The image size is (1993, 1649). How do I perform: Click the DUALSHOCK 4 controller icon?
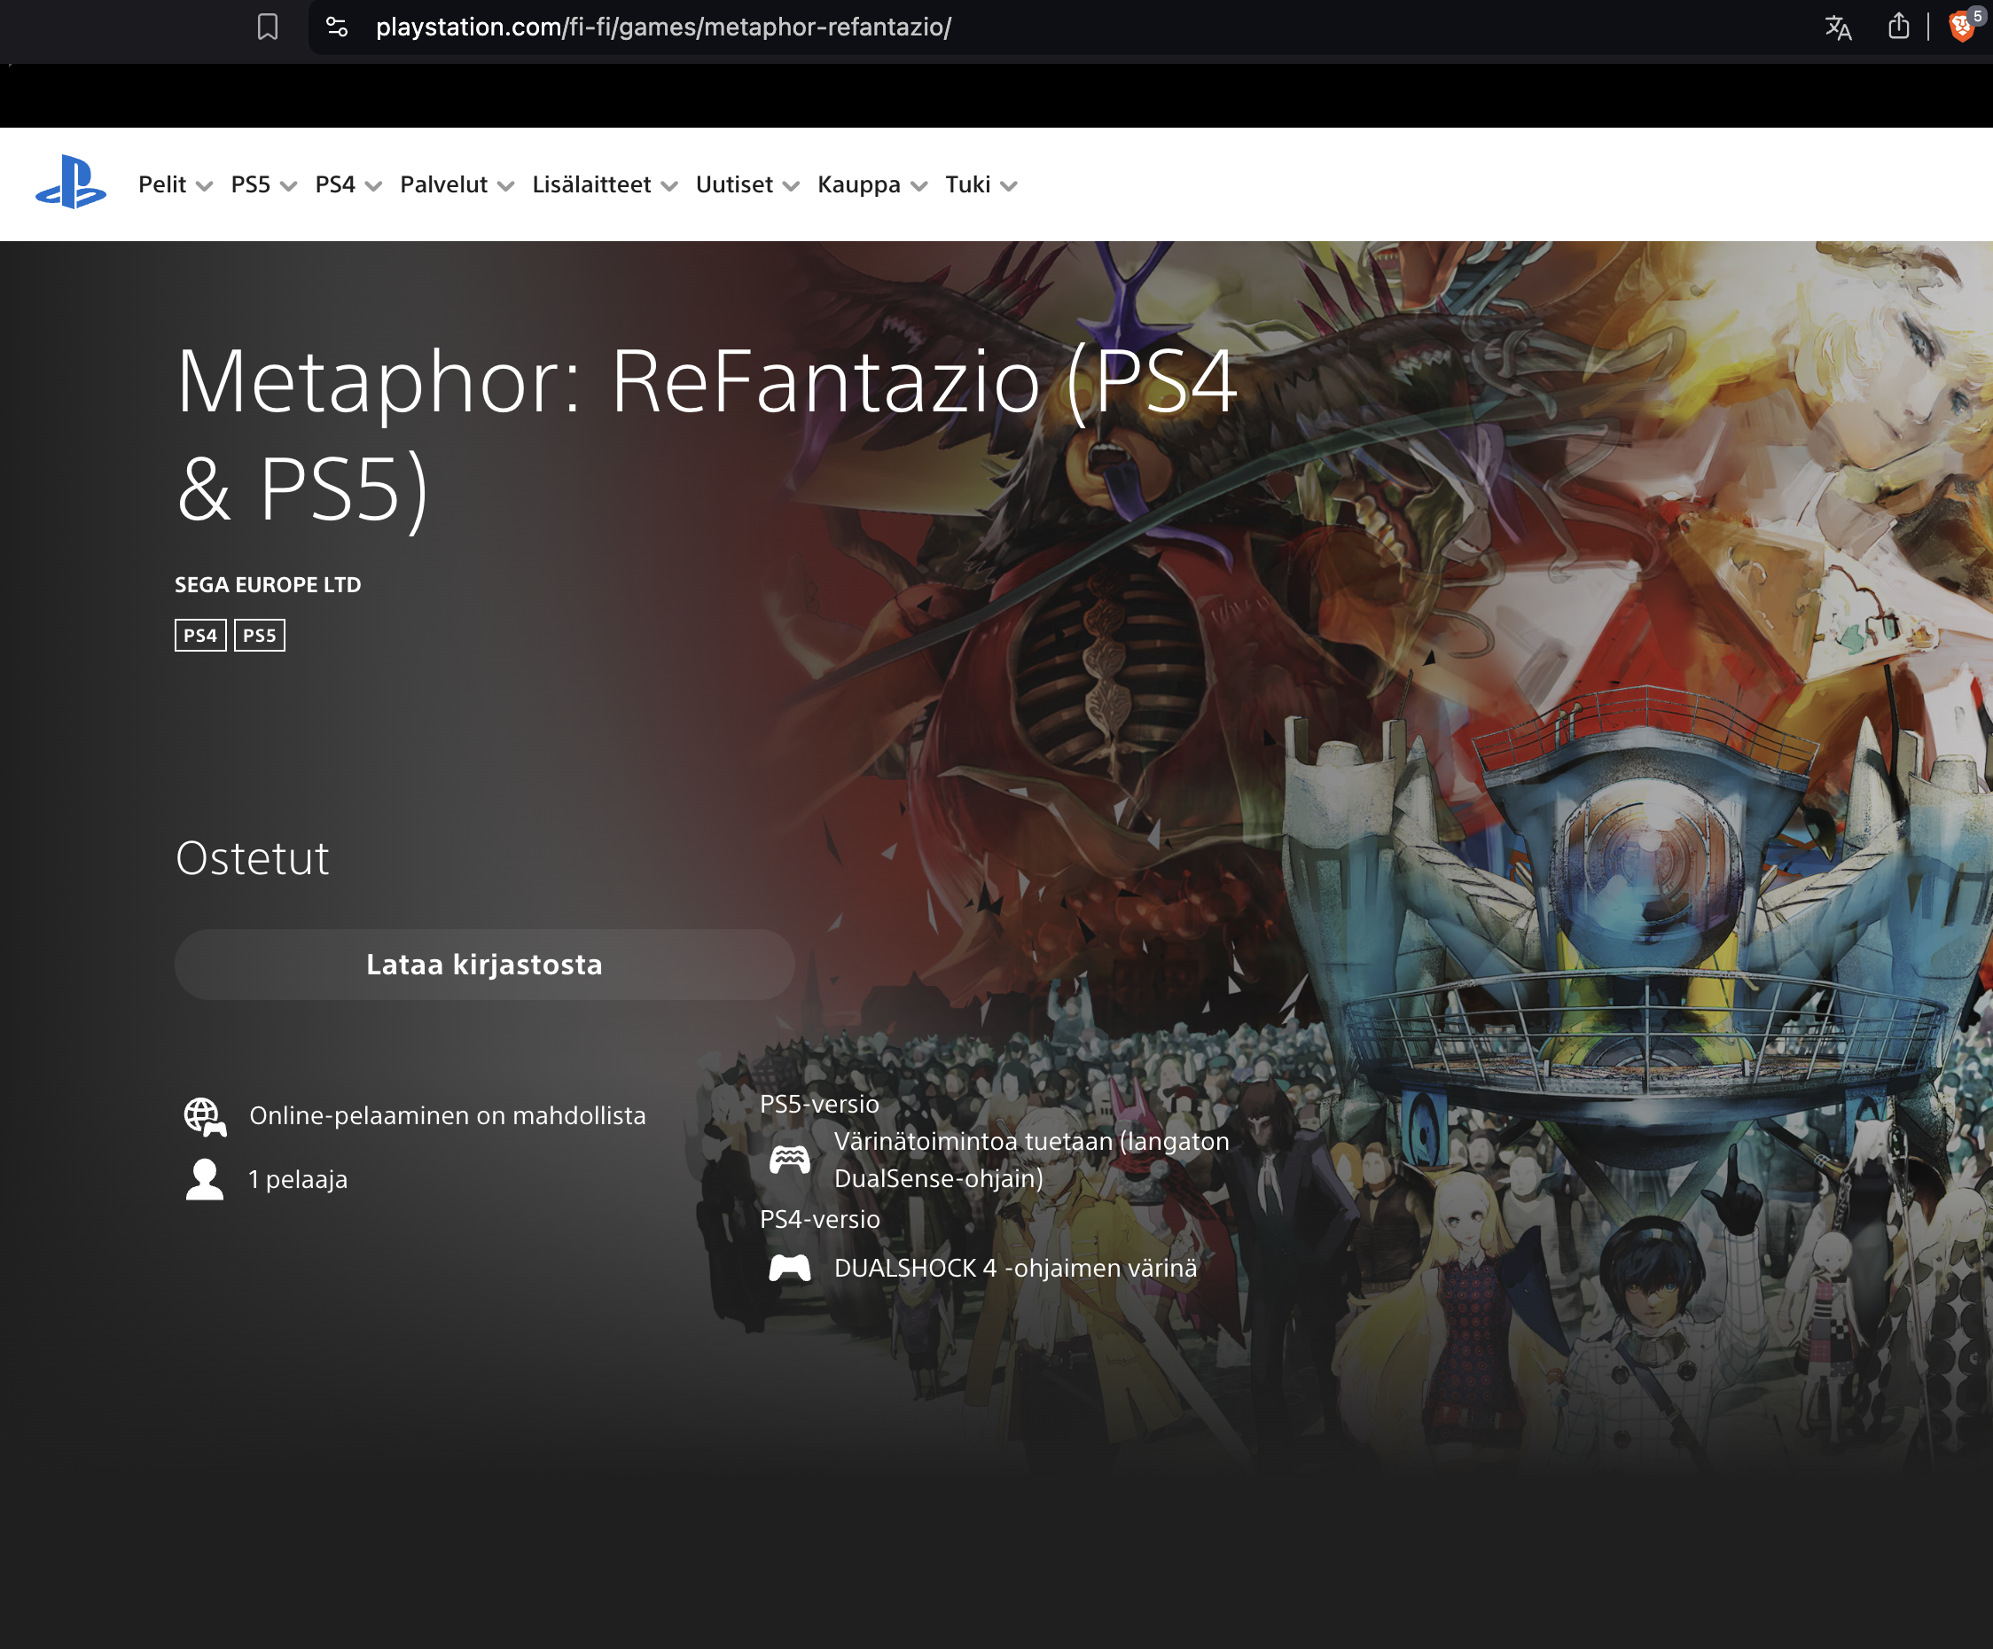tap(790, 1268)
